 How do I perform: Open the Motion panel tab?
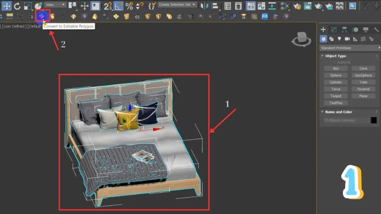(x=355, y=29)
